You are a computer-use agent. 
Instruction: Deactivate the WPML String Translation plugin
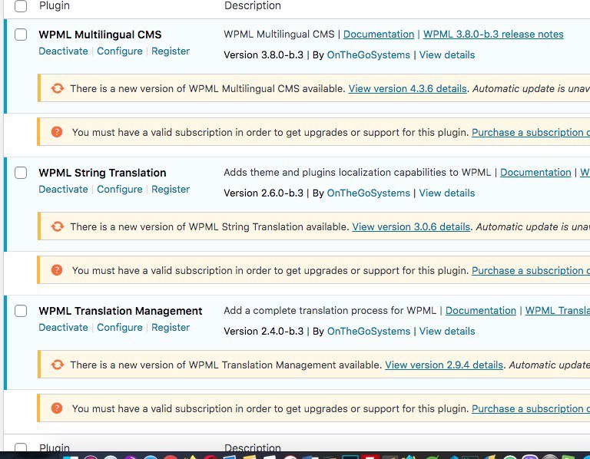63,189
